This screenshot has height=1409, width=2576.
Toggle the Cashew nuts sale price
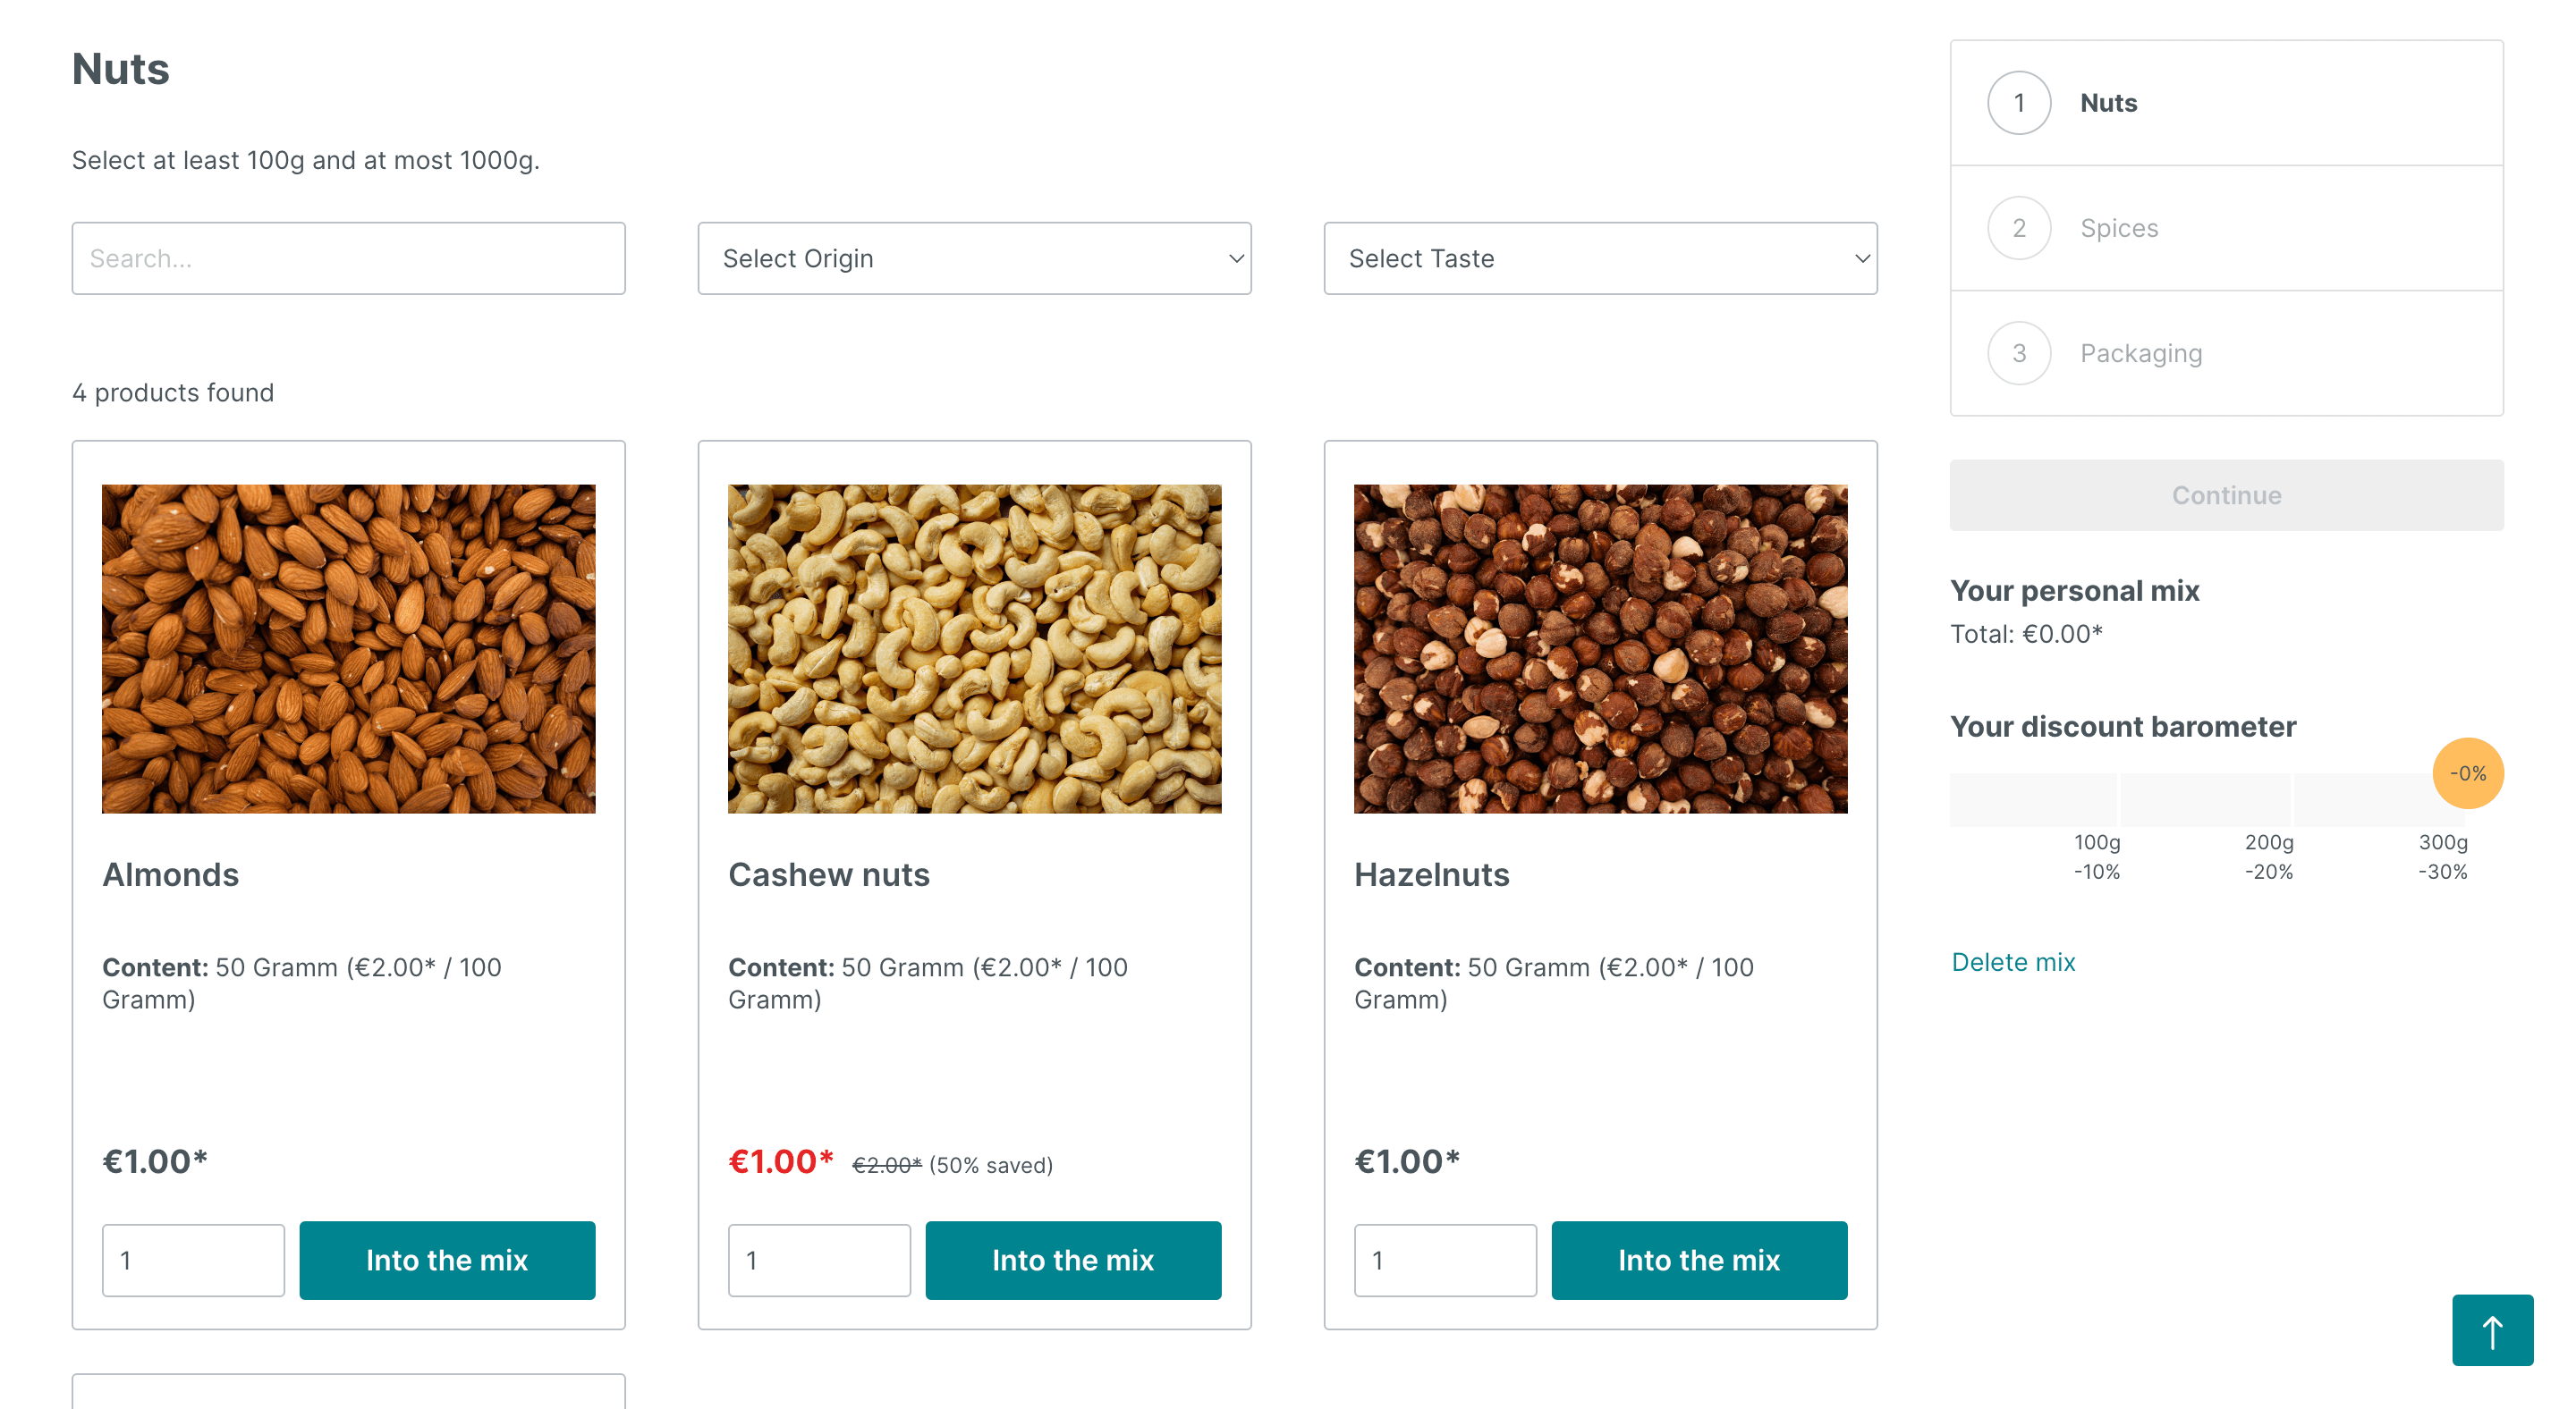pos(779,1160)
